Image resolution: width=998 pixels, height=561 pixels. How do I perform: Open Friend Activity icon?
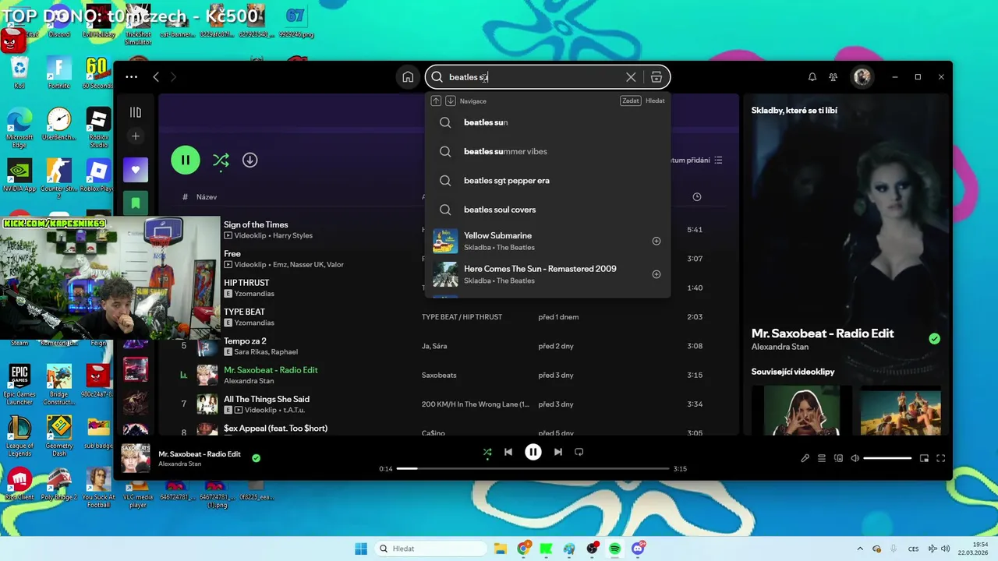(x=833, y=77)
